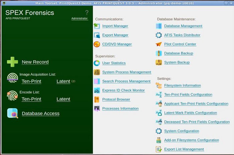This screenshot has width=234, height=155.
Task: Open the Applicant Ten-Print Fields Configuration link
Action: (x=196, y=104)
